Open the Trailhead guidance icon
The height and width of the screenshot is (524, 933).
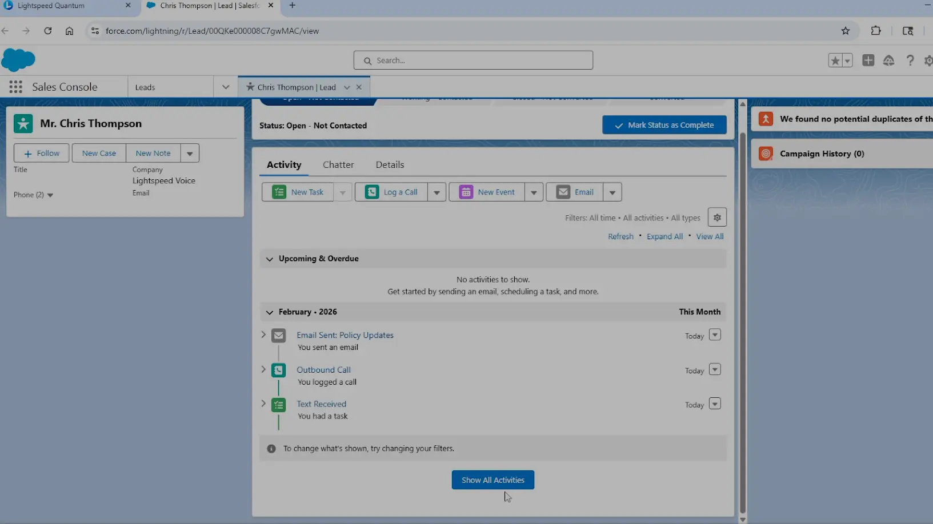pyautogui.click(x=888, y=61)
